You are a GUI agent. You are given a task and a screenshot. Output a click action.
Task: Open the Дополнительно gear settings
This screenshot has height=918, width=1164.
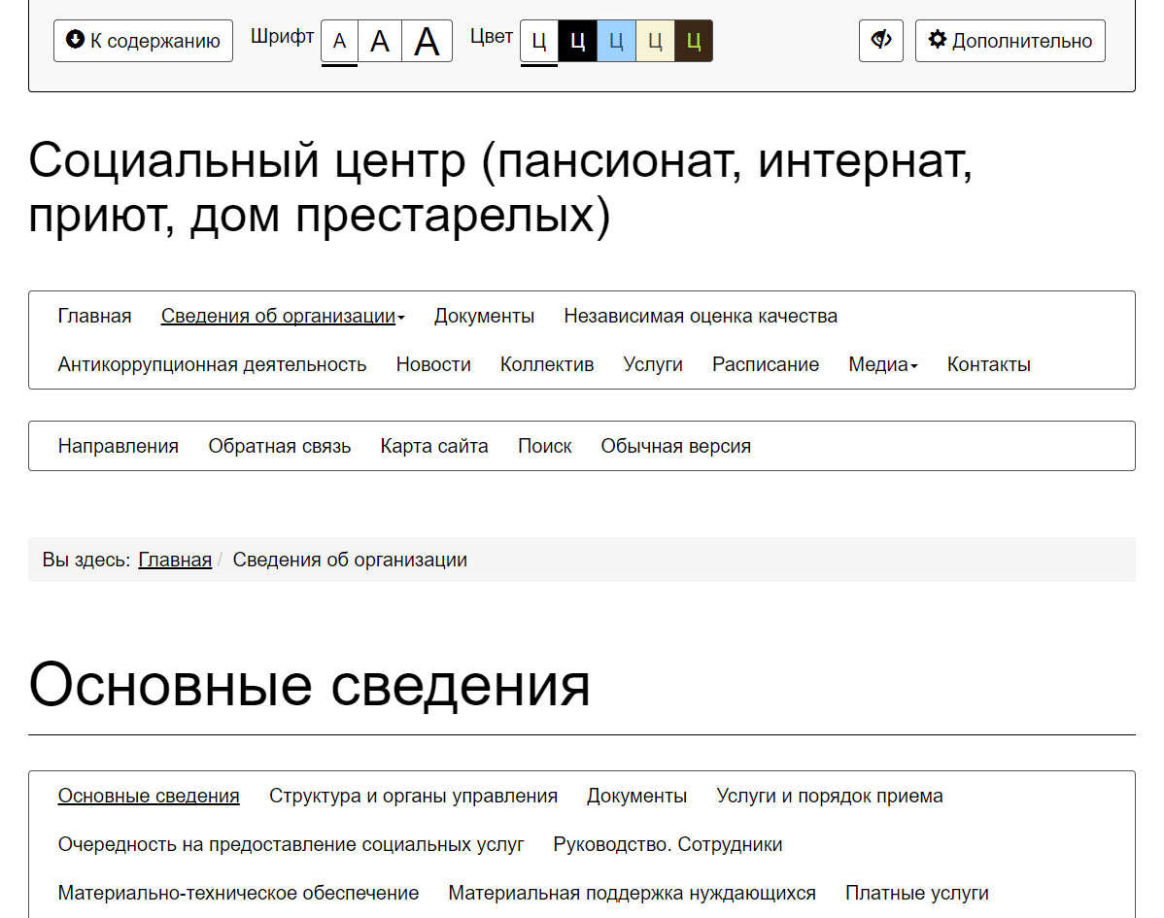click(1010, 41)
